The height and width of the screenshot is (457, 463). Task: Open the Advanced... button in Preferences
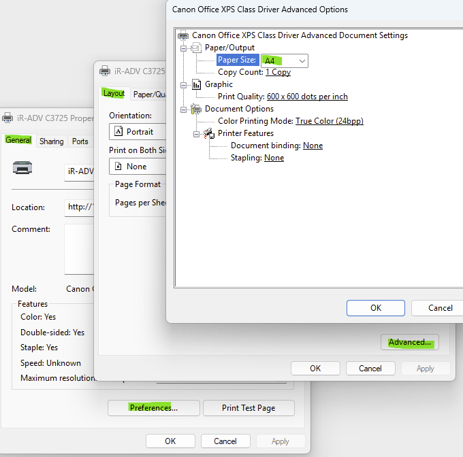point(410,342)
